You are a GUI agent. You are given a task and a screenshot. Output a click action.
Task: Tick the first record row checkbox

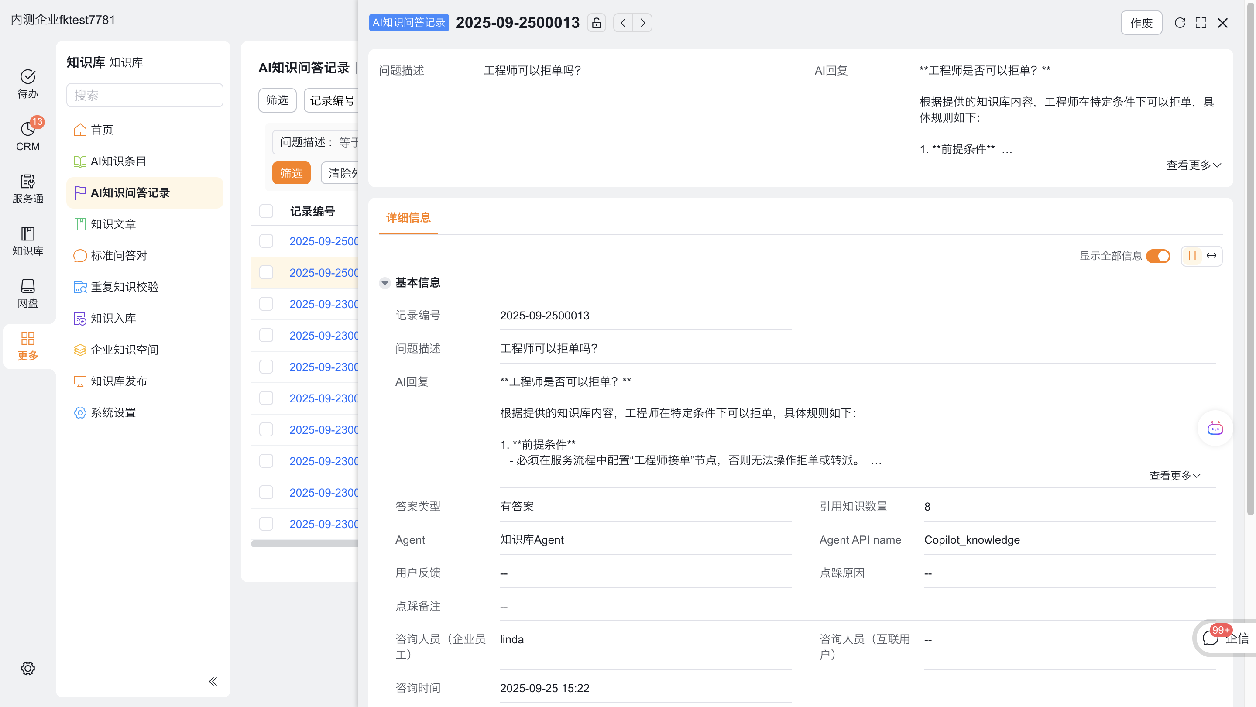click(266, 241)
